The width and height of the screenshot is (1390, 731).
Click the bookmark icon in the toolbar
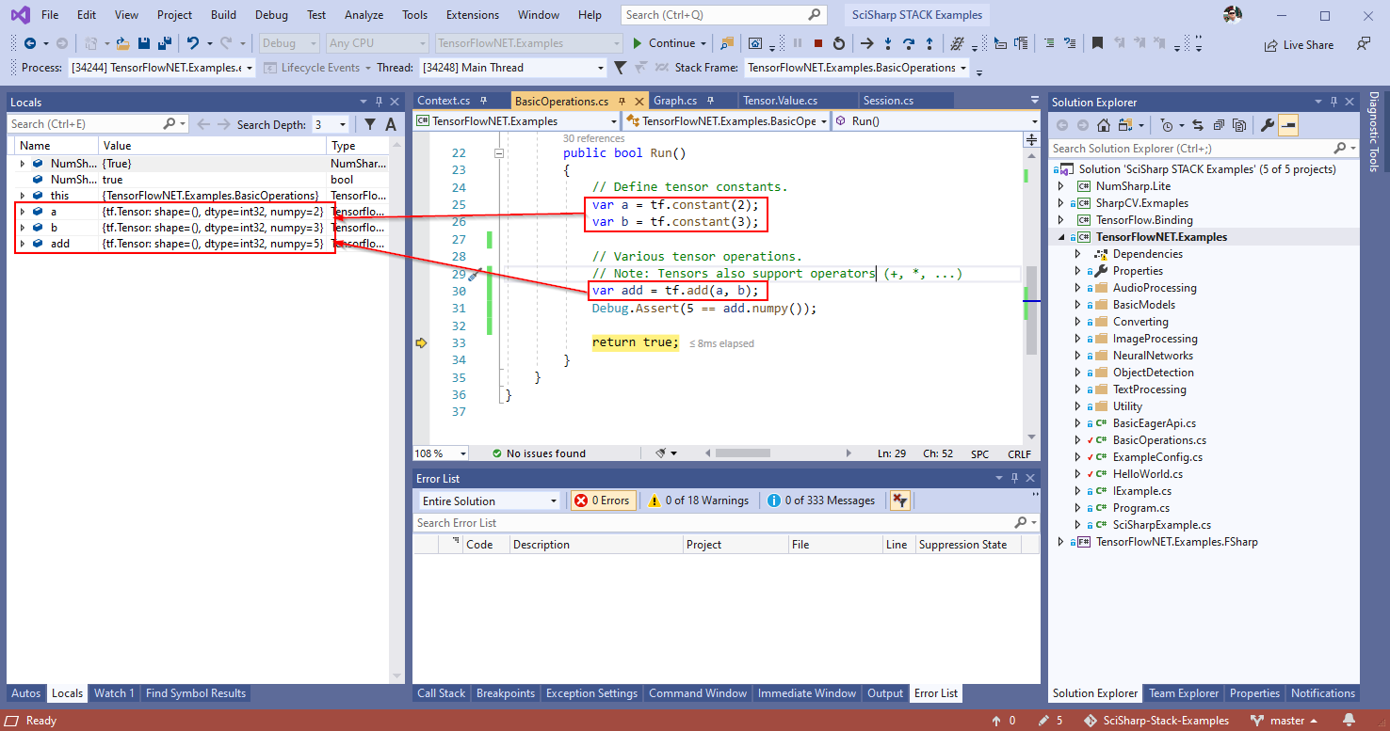click(x=1097, y=43)
